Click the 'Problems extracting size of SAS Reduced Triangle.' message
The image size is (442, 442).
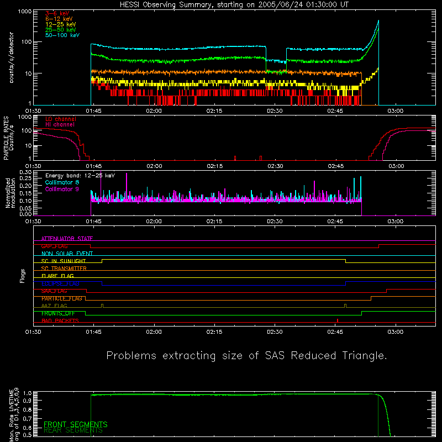click(x=246, y=356)
